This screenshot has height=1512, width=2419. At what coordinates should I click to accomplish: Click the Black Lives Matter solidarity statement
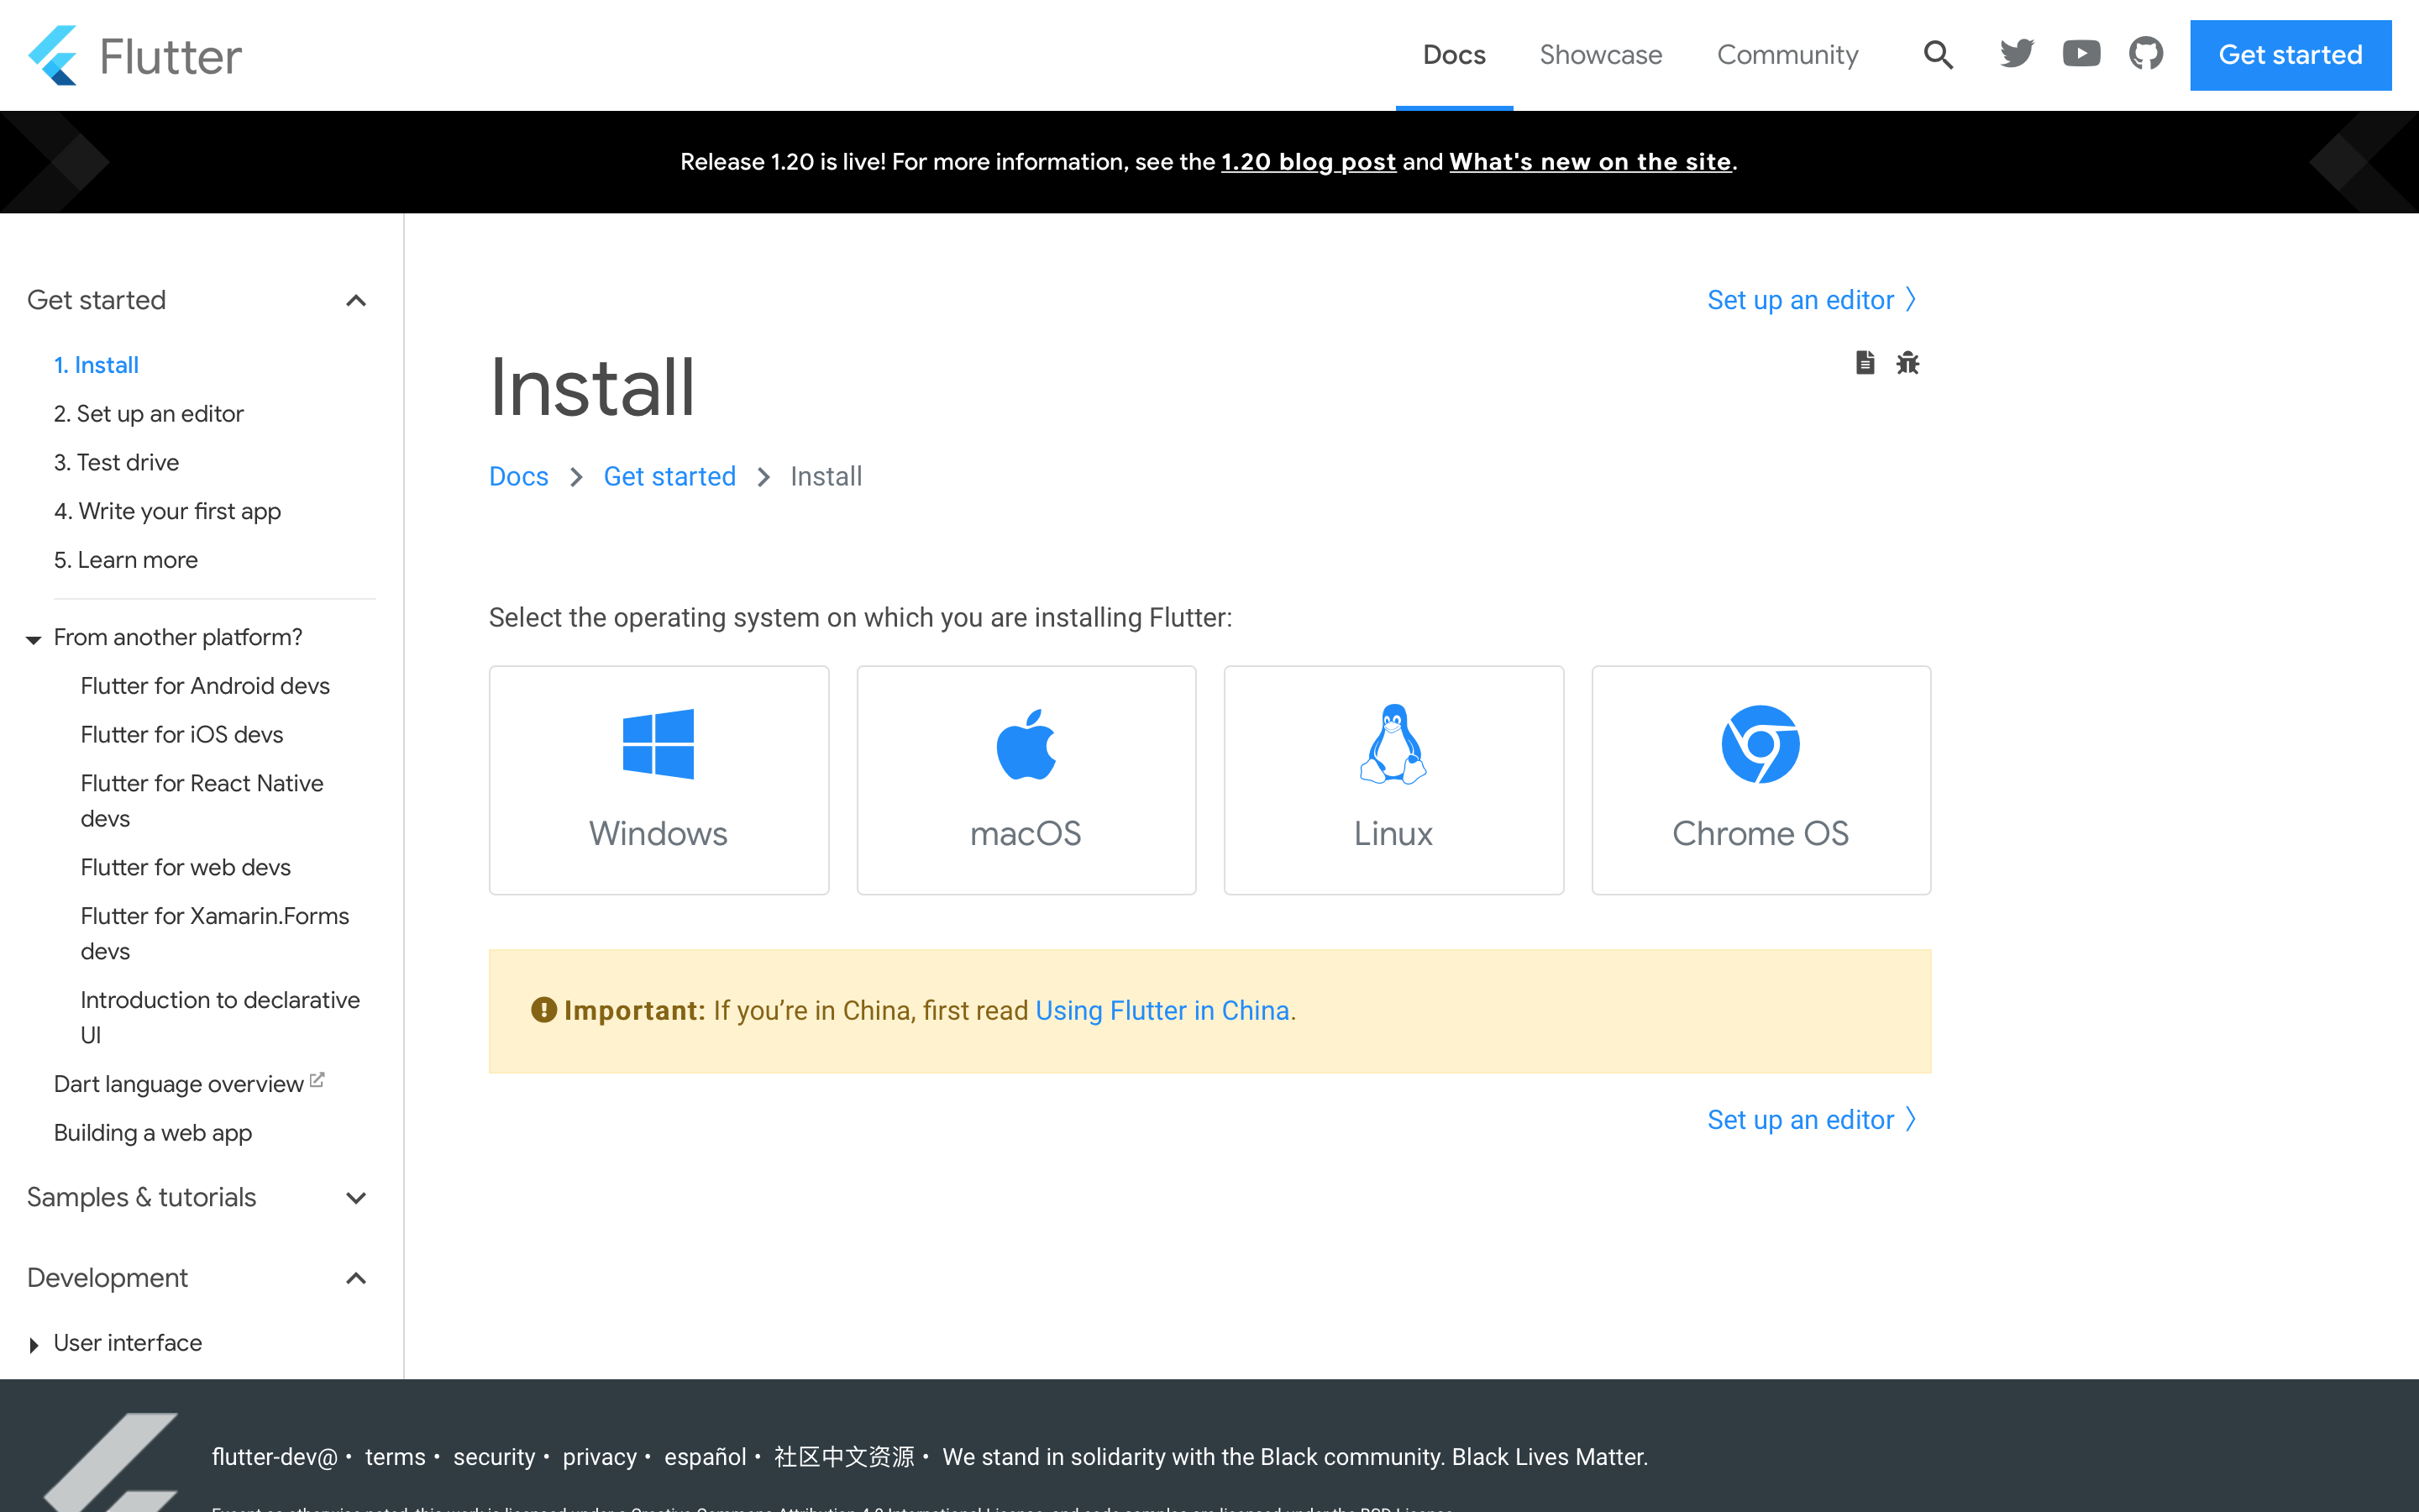point(1294,1458)
